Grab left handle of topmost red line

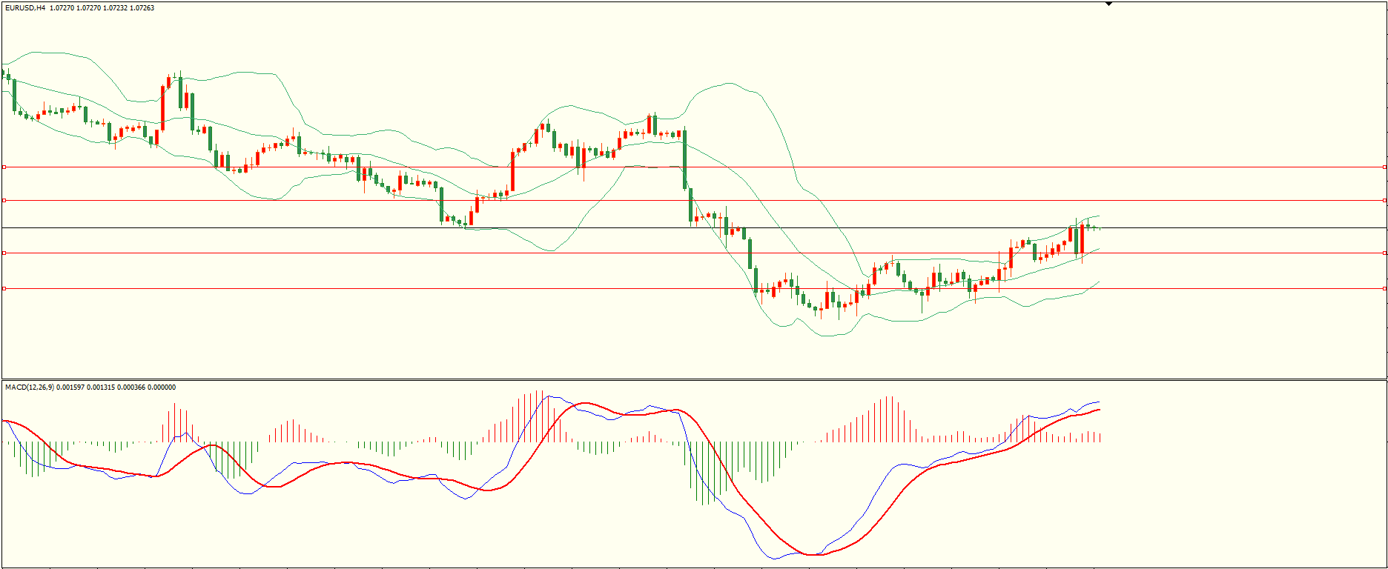click(4, 167)
